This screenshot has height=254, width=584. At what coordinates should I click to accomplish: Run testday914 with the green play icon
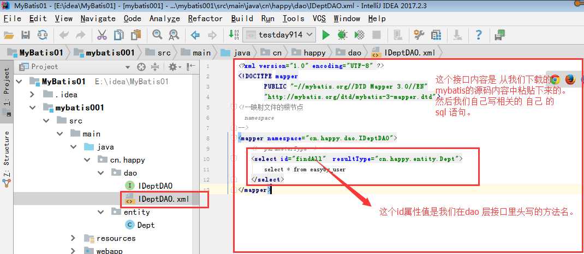326,35
